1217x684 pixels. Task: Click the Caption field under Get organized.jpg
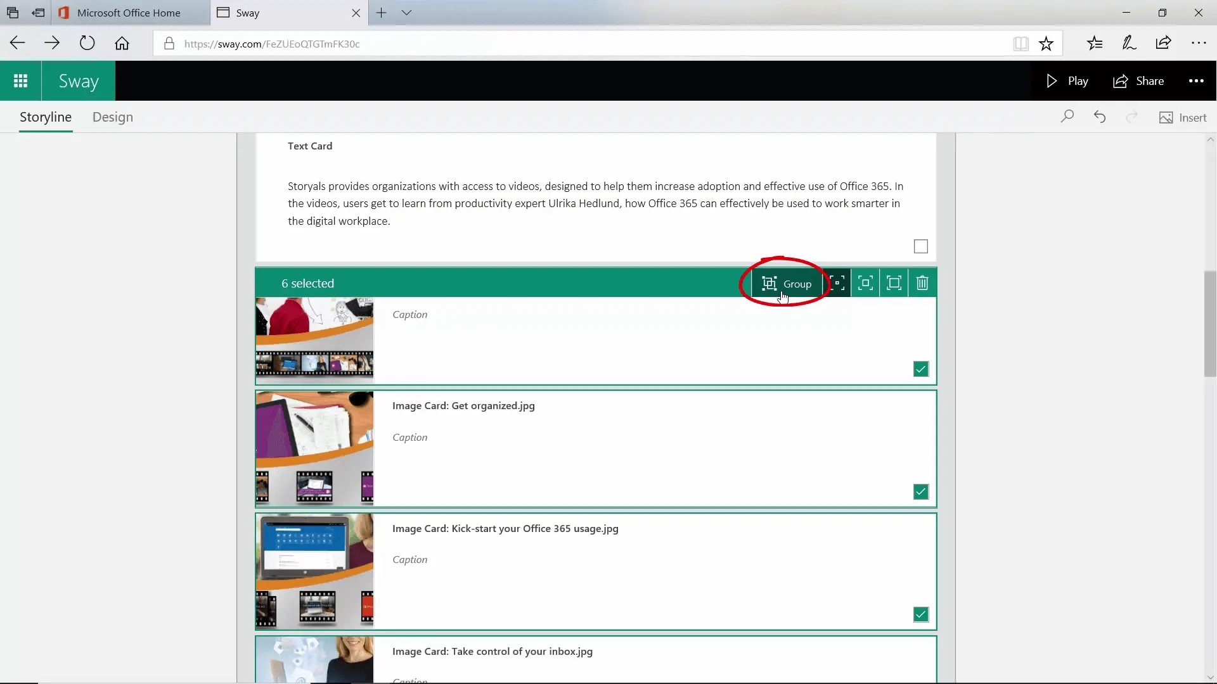410,438
